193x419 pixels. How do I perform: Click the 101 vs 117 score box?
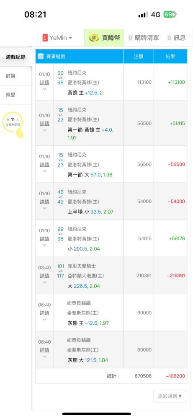click(x=61, y=271)
